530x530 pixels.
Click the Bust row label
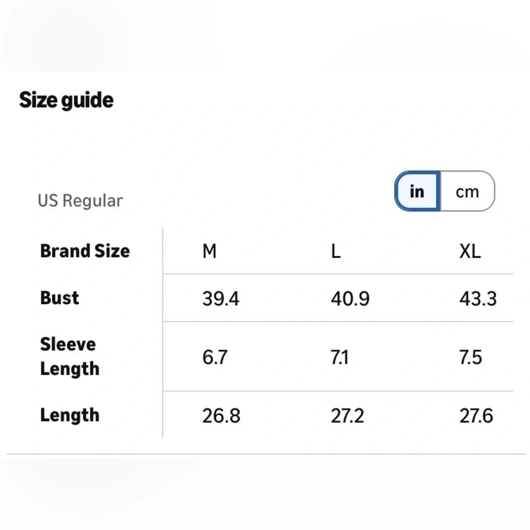[60, 298]
